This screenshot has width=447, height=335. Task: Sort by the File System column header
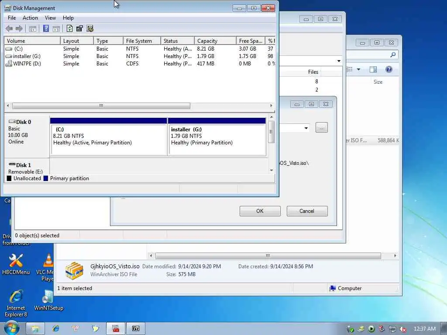click(142, 41)
